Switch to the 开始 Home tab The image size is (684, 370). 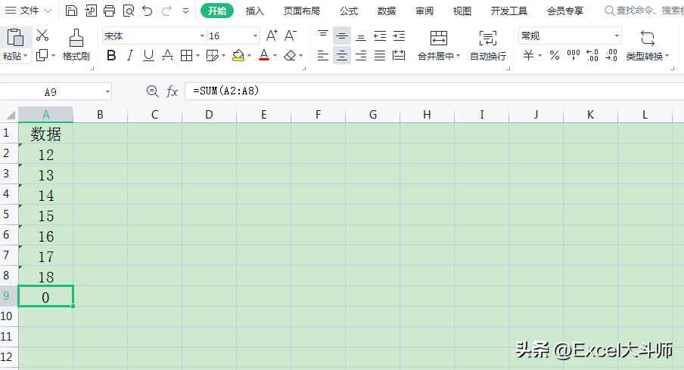[217, 11]
